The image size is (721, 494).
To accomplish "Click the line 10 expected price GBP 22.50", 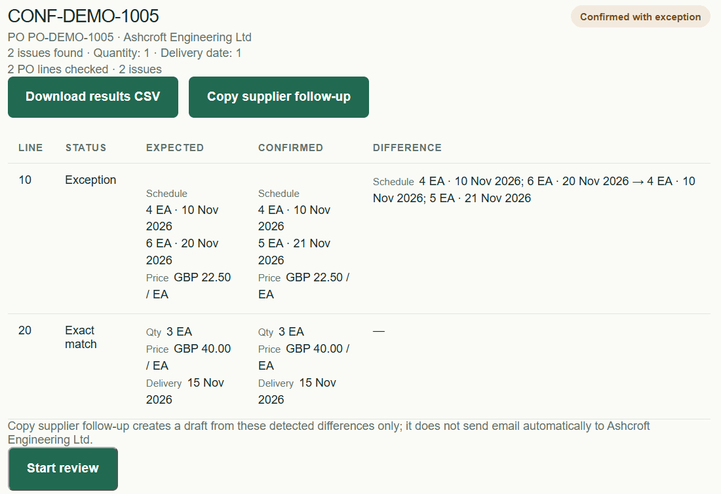I will pos(189,285).
